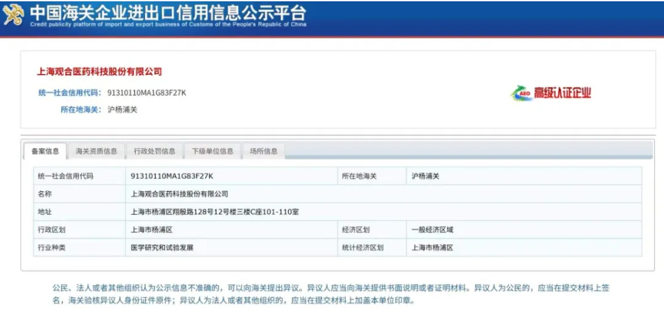Click 上海市杨浦区 in the 统计经济区划 row

click(x=432, y=248)
